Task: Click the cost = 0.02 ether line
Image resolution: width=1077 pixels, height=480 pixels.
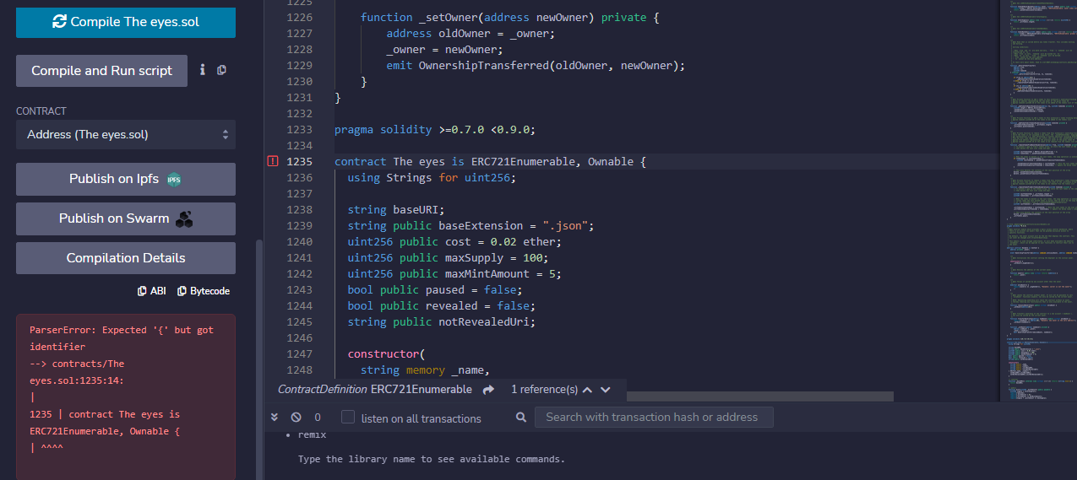Action: (x=454, y=241)
